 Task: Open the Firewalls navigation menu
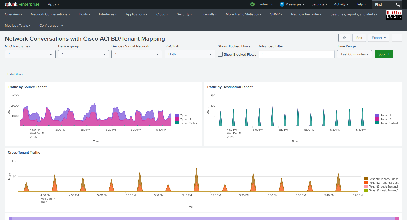[x=209, y=14]
